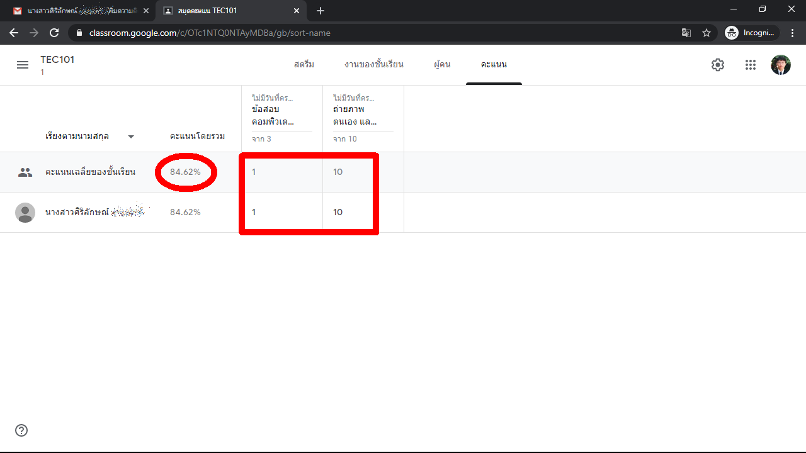The height and width of the screenshot is (453, 806).
Task: Open the help question mark icon
Action: pos(21,430)
